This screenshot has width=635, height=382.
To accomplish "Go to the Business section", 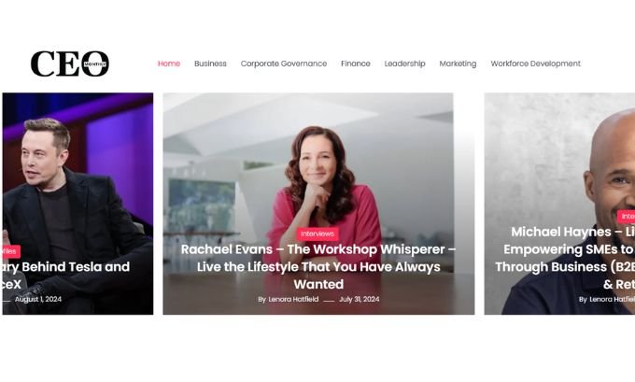I will point(210,64).
